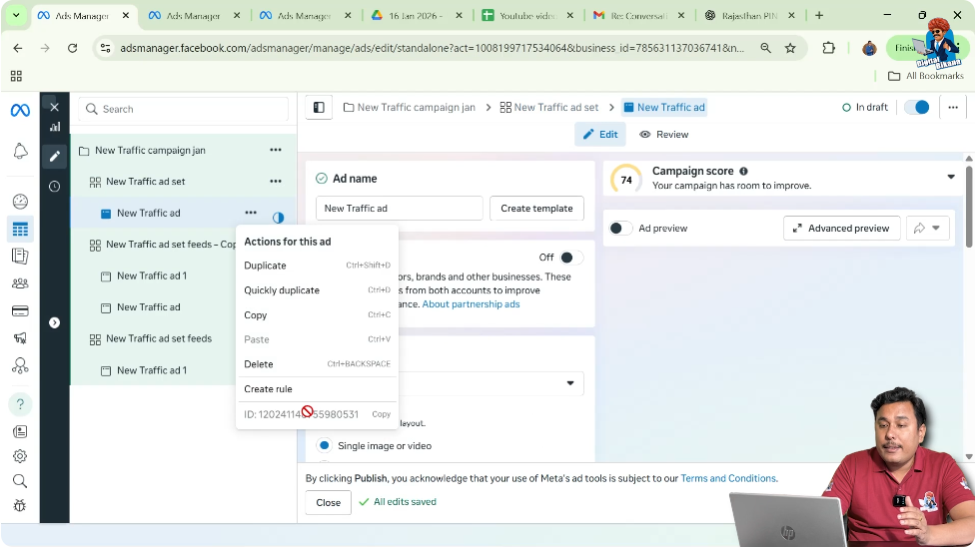975x548 pixels.
Task: Bookmark page with star icon
Action: pyautogui.click(x=790, y=48)
